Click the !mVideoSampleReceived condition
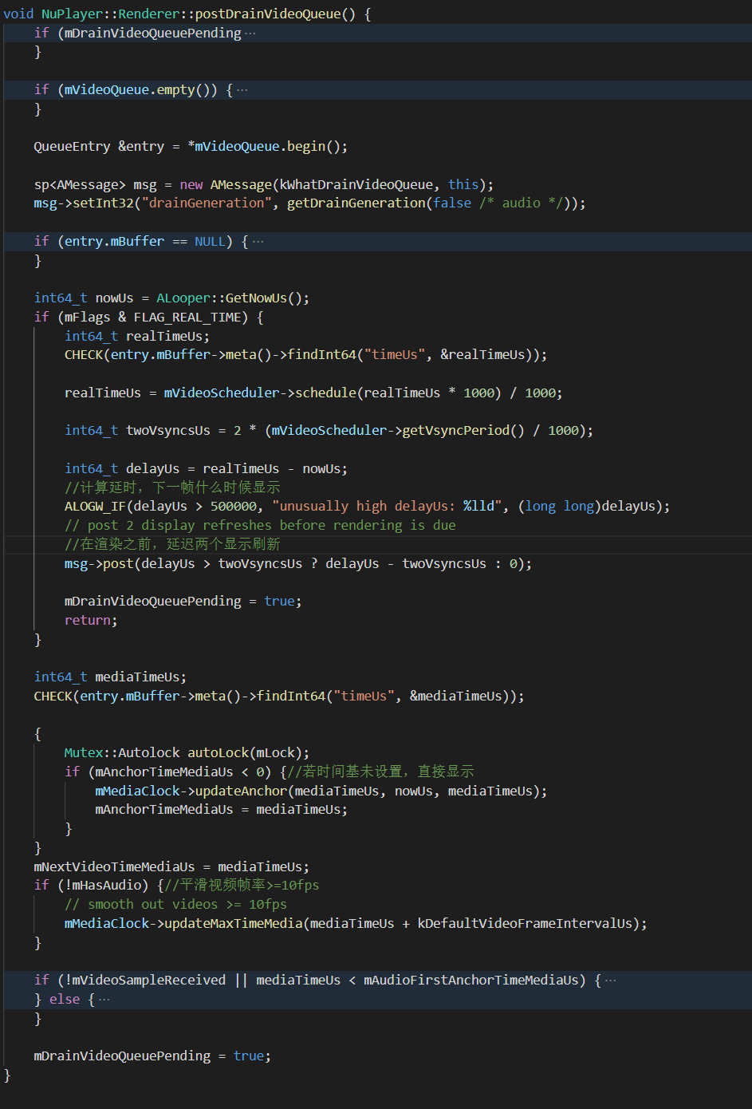 (145, 981)
